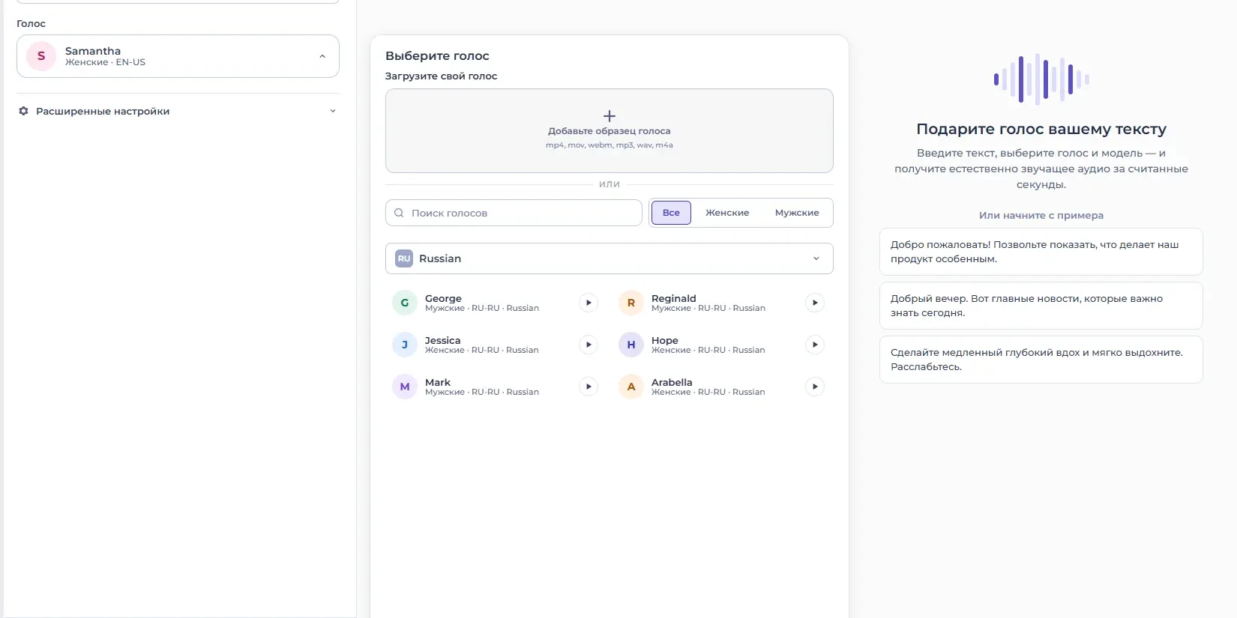Image resolution: width=1237 pixels, height=618 pixels.
Task: Open the Добавьте образец голоса upload area
Action: [x=610, y=131]
